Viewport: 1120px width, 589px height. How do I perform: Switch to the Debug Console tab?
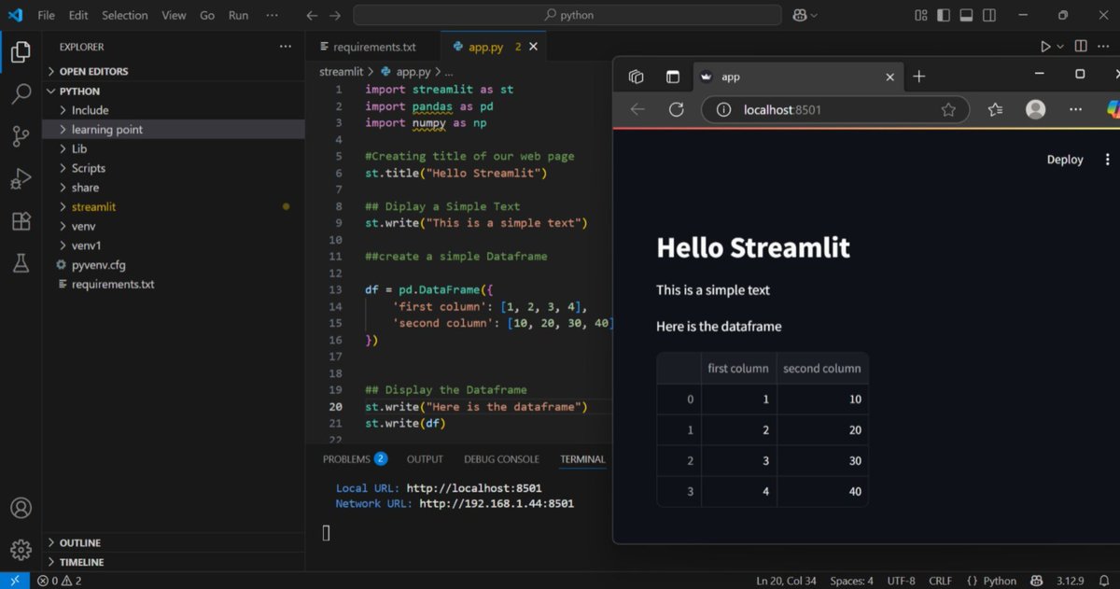[501, 459]
